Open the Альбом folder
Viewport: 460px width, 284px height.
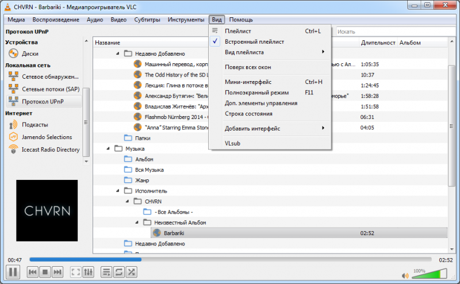139,159
